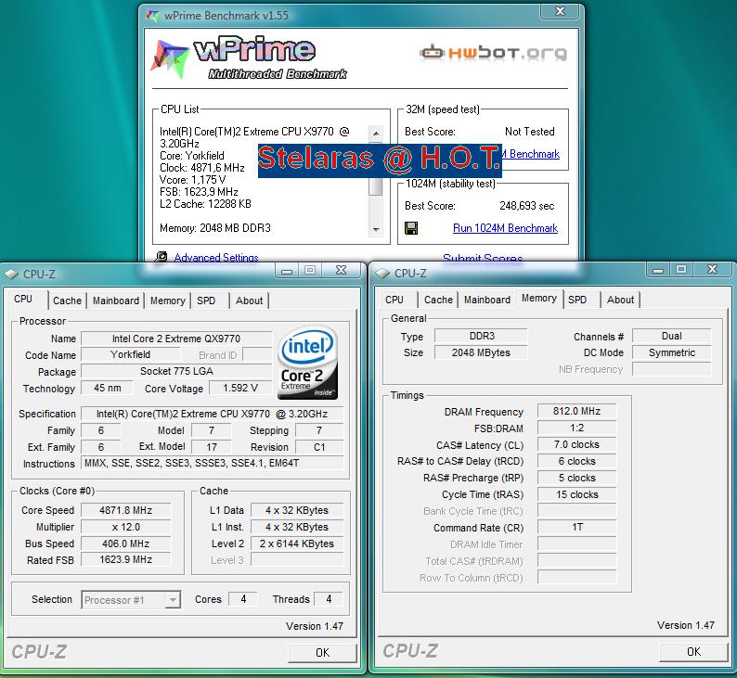
Task: Click the memory Size 2048 MBytes field
Action: pos(482,352)
